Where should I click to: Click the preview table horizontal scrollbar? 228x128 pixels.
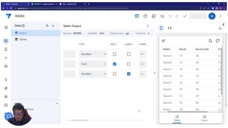tap(187, 112)
